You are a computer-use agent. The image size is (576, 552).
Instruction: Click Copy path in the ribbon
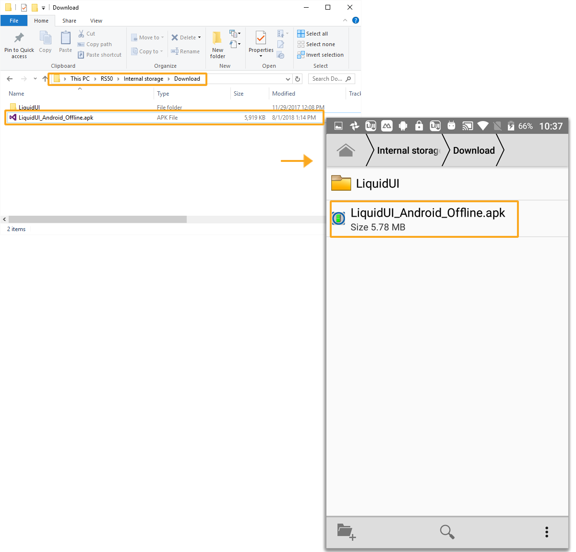pyautogui.click(x=95, y=44)
